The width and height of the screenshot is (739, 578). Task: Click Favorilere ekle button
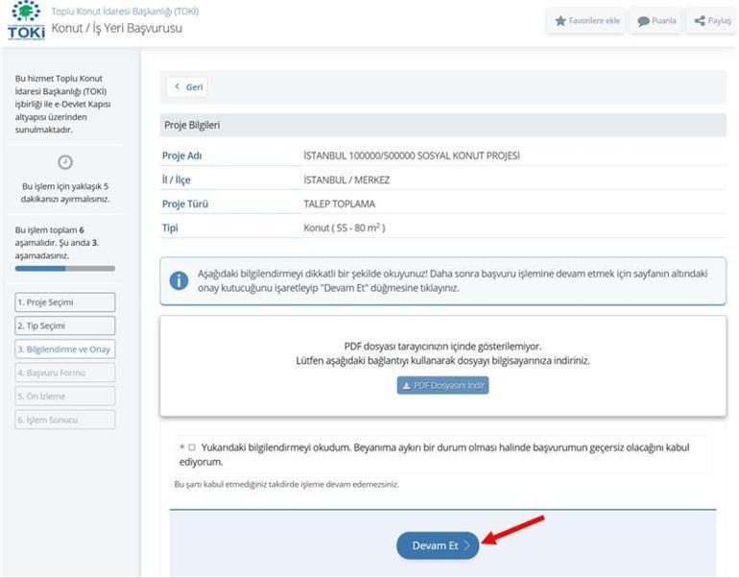coord(586,21)
